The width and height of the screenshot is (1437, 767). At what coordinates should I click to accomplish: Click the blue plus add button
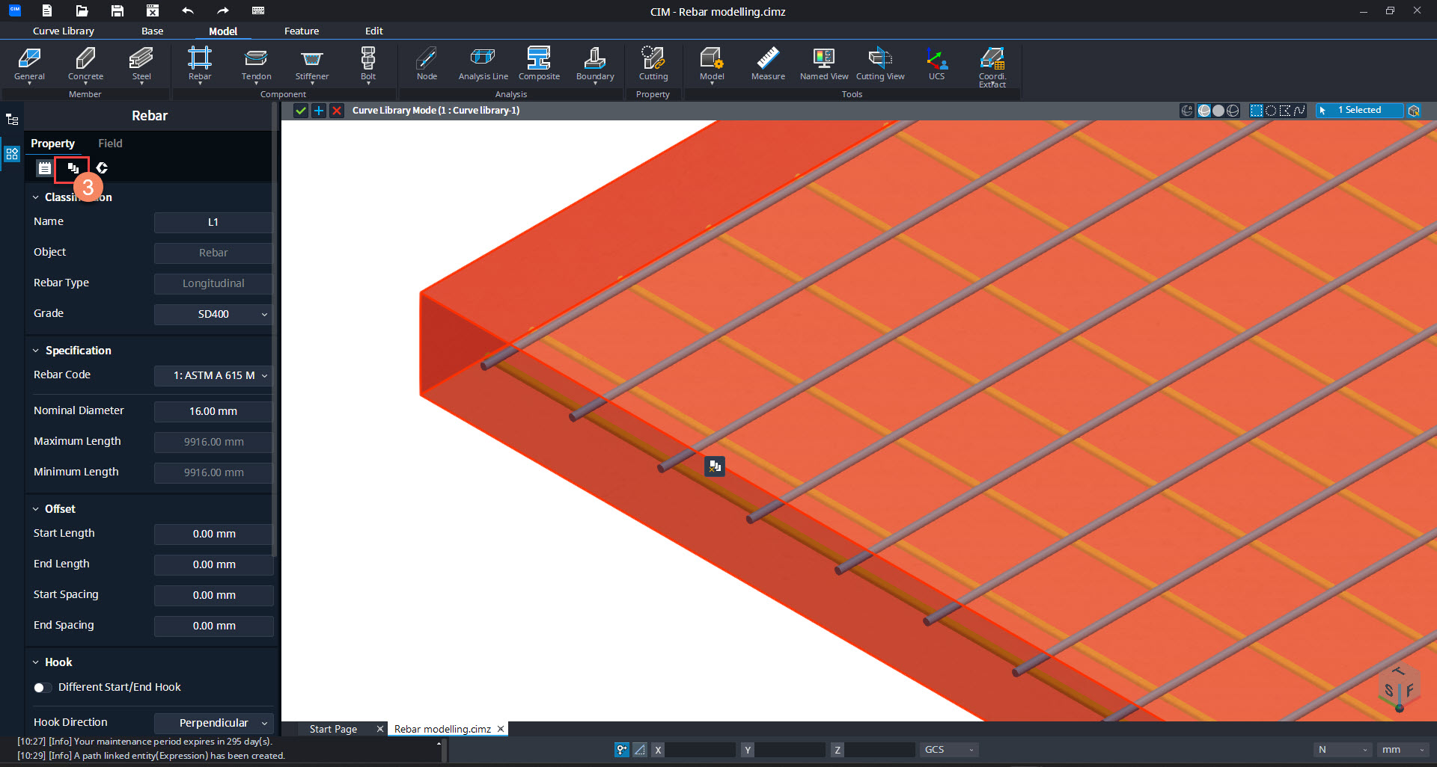coord(319,111)
